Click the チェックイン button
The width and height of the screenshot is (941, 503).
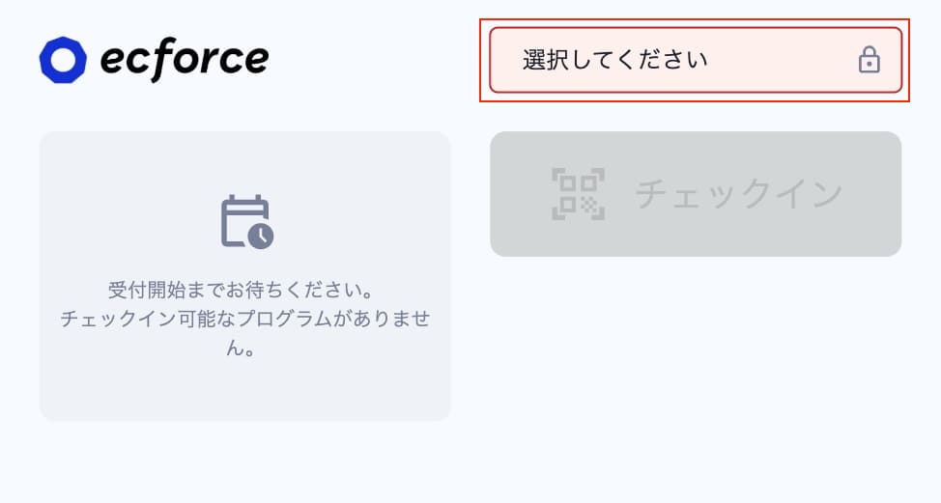click(x=696, y=194)
